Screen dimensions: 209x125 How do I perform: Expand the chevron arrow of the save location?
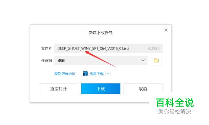(143, 60)
